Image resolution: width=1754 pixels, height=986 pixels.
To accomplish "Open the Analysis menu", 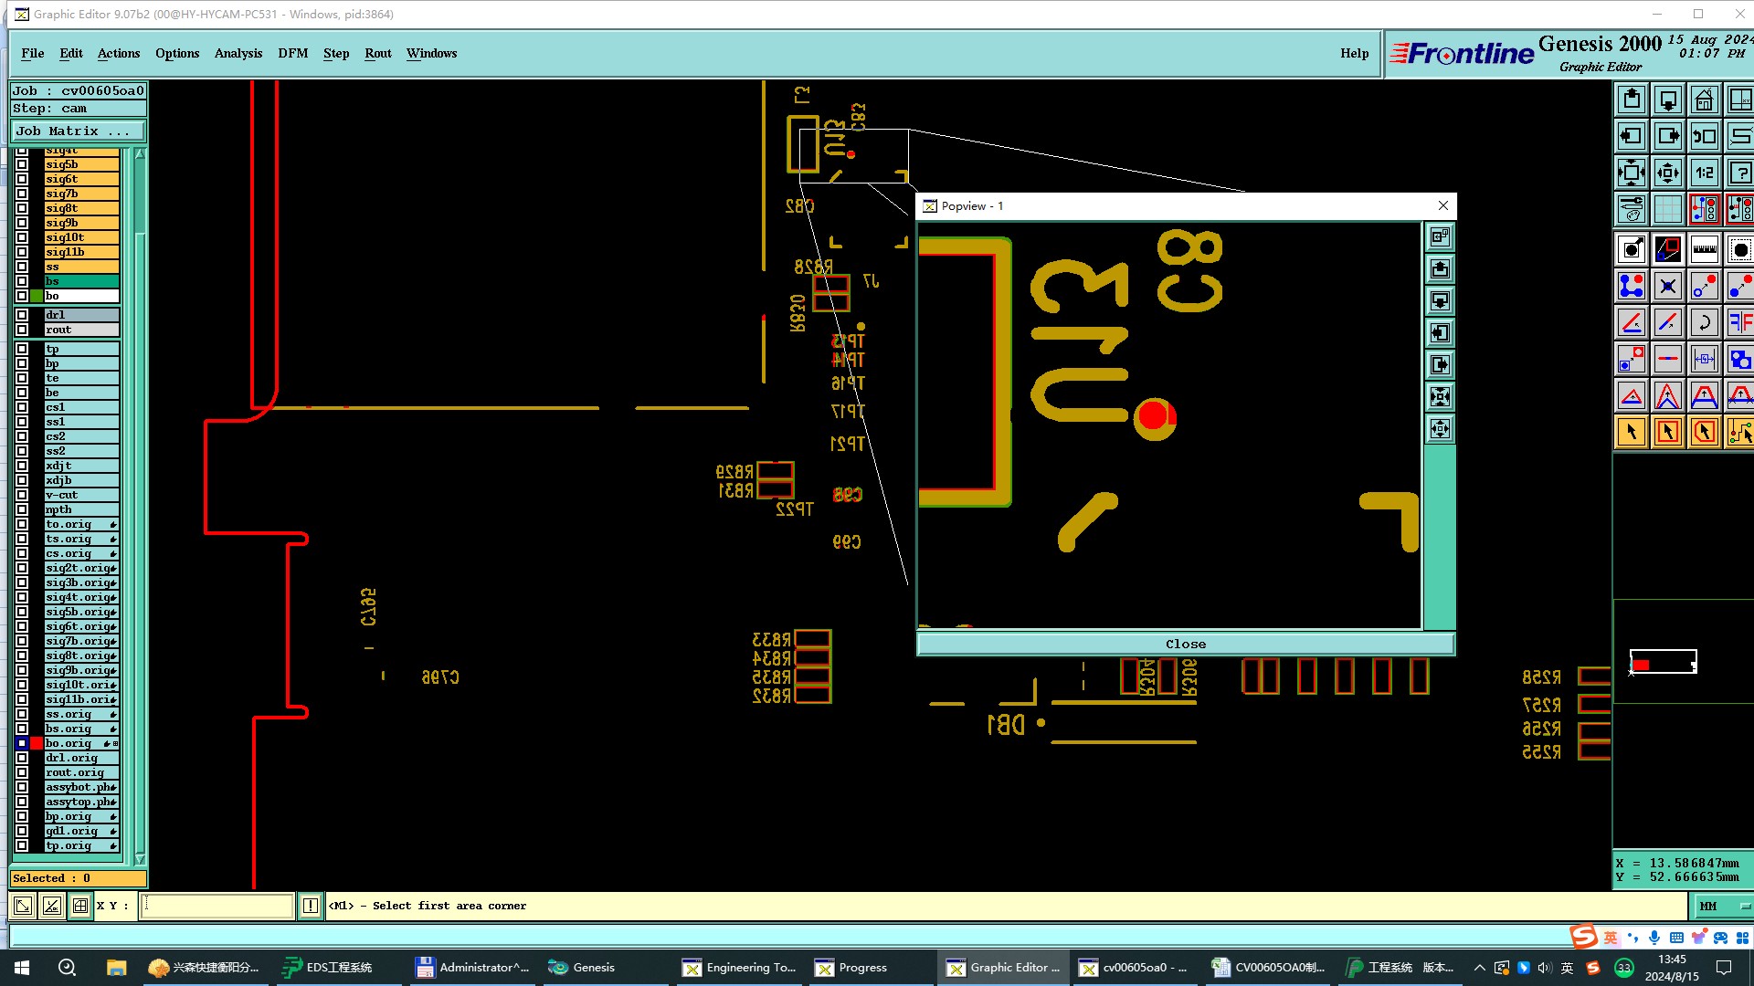I will coord(238,53).
